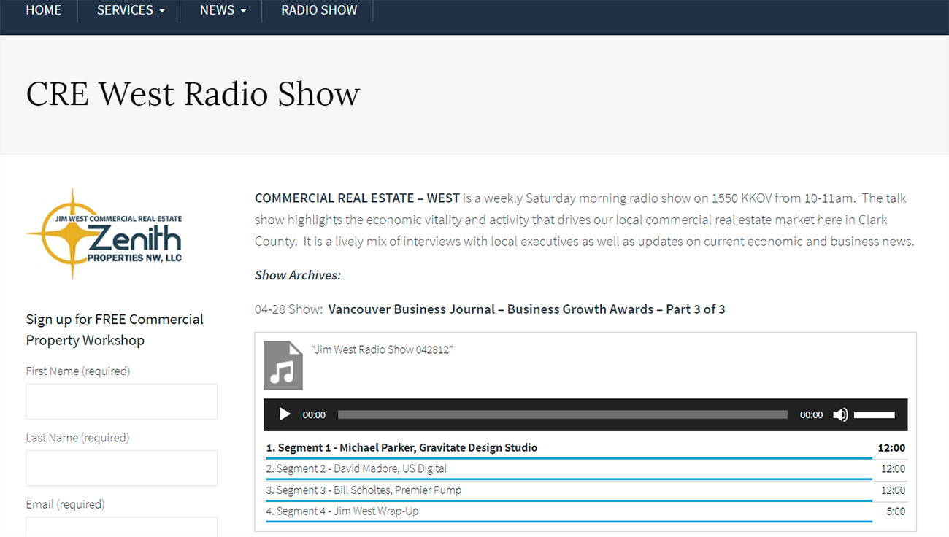Expand the SERVICES dropdown menu
Viewport: 949px width, 537px height.
click(131, 10)
